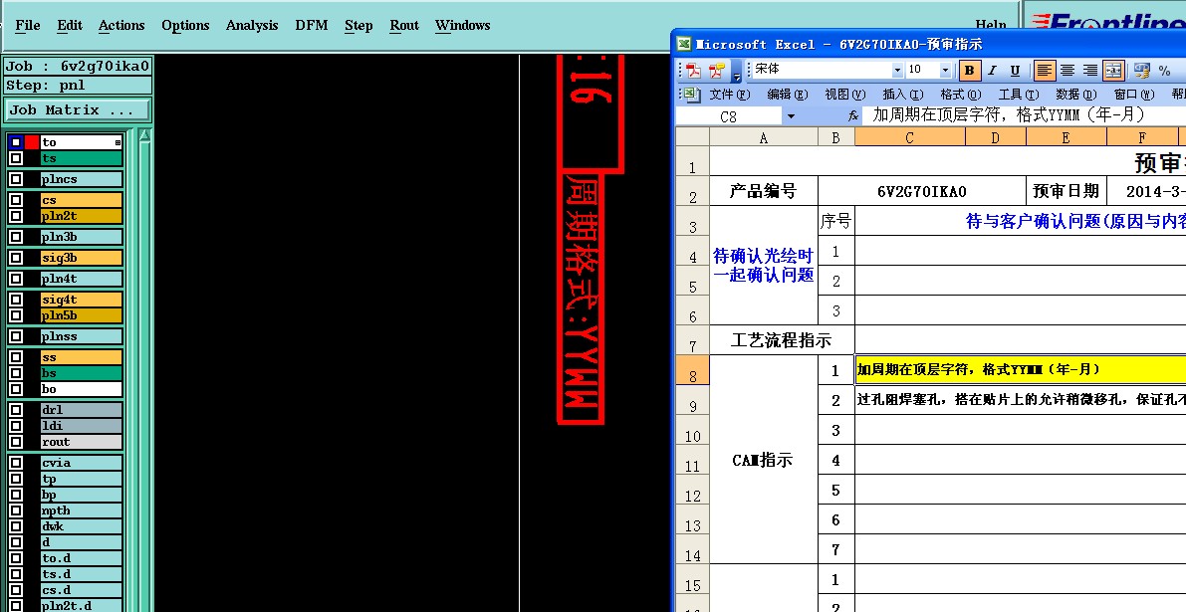Open 格式(O) menu in Excel
Viewport: 1186px width, 612px height.
[961, 95]
